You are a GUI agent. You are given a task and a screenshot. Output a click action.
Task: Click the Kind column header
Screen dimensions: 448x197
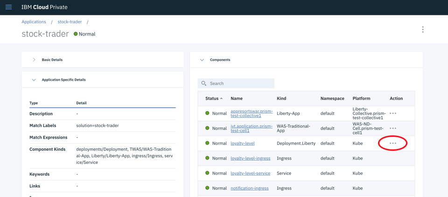tap(281, 98)
